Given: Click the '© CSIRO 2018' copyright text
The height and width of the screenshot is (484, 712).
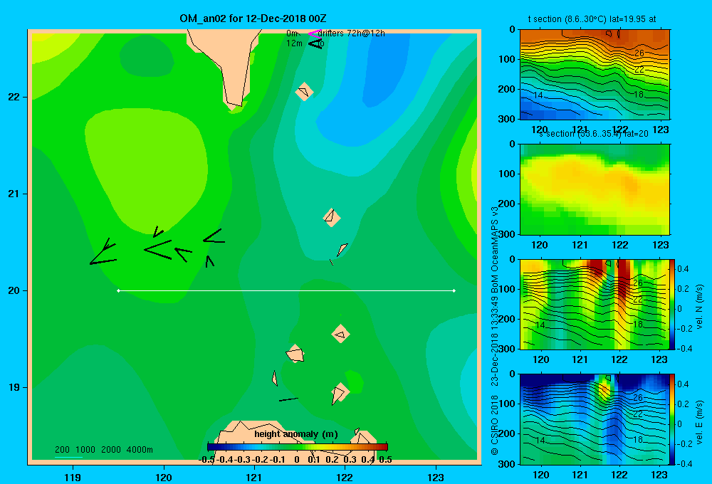Looking at the screenshot, I should click(495, 426).
